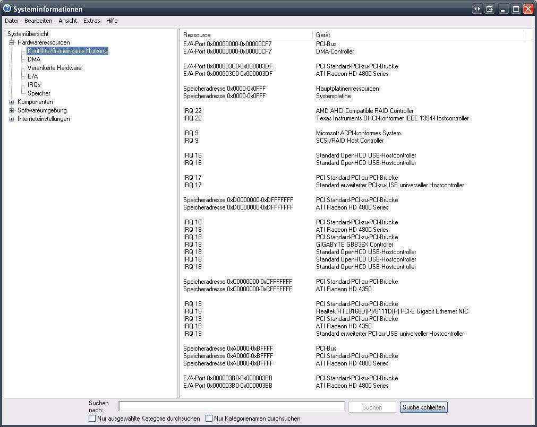Select the Softwareumgebung label in the tree
The height and width of the screenshot is (427, 537).
pyautogui.click(x=42, y=110)
